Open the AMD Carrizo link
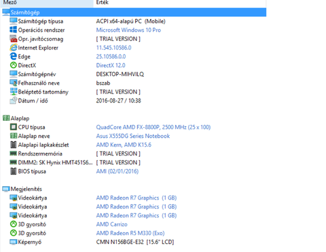326x252 pixels. point(111,224)
